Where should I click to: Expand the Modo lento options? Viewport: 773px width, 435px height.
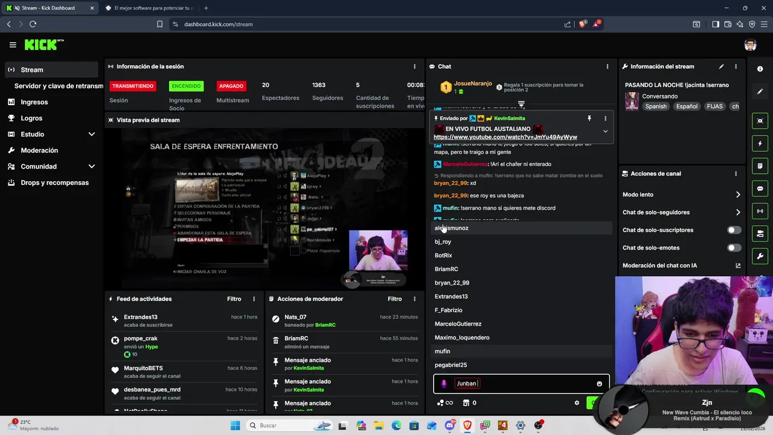pos(738,195)
